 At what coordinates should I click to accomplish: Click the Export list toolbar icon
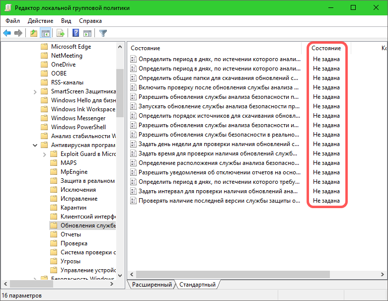pos(61,33)
